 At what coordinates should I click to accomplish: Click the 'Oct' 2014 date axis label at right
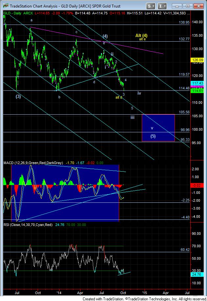click(x=123, y=293)
